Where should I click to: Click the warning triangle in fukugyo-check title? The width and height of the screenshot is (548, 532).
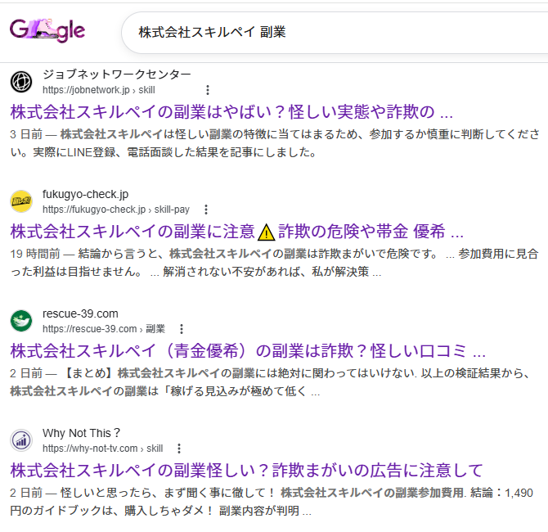(x=267, y=232)
